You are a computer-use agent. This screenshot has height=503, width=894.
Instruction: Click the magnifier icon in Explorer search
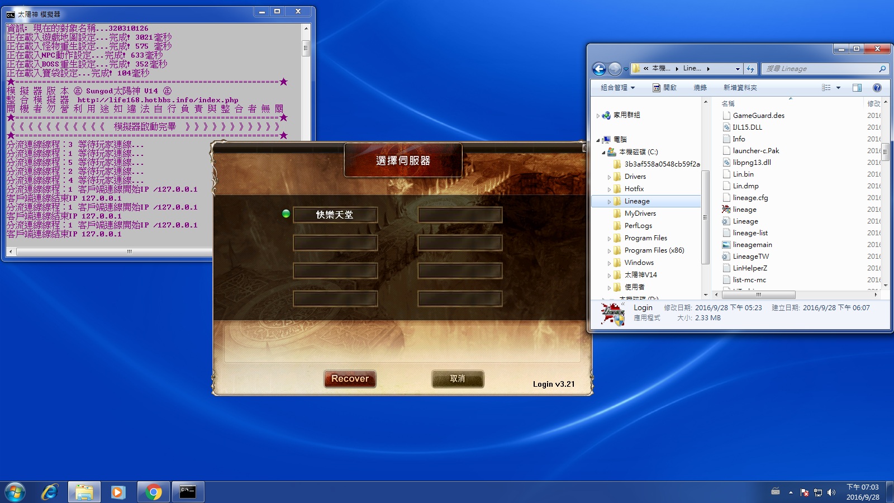[882, 69]
